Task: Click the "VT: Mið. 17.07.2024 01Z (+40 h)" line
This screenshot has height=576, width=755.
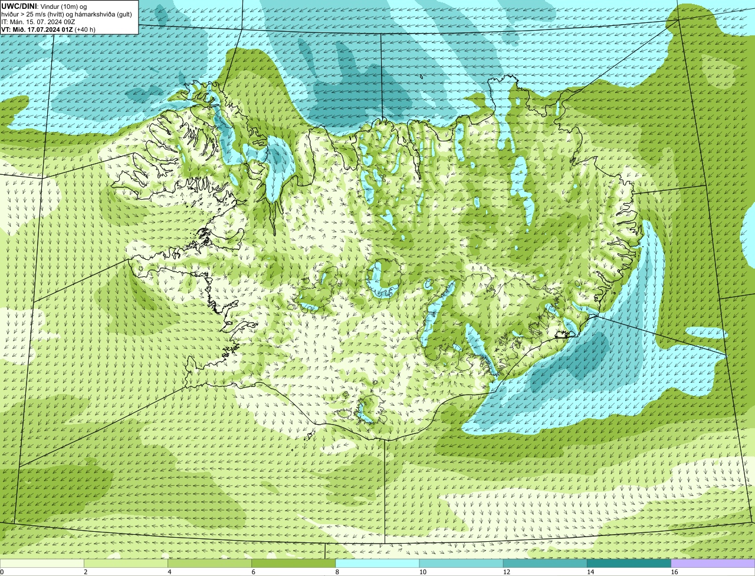Action: (48, 29)
